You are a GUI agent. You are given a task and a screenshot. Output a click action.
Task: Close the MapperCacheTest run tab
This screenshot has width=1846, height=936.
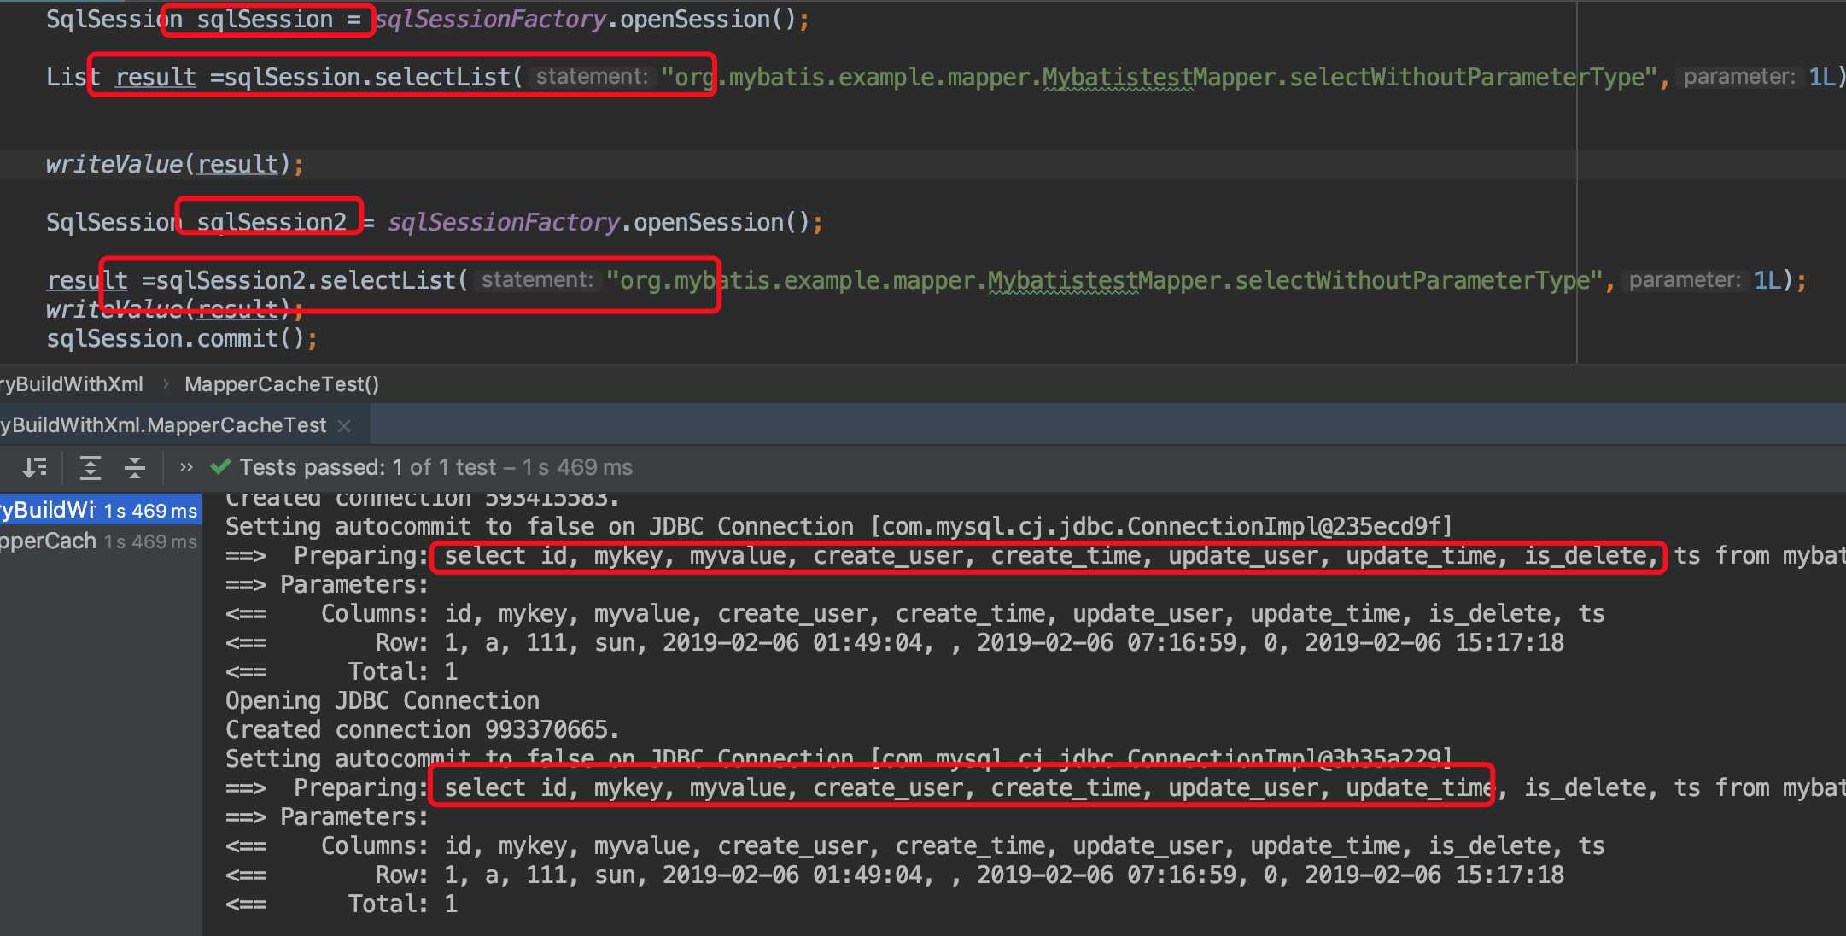coord(344,425)
